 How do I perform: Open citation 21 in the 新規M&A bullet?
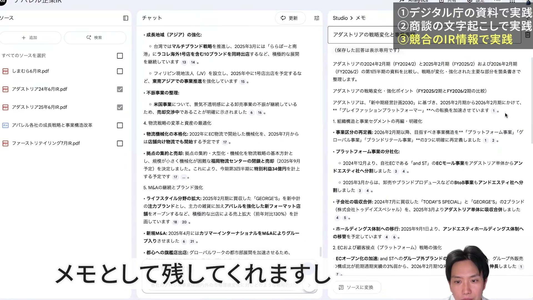[x=192, y=242]
